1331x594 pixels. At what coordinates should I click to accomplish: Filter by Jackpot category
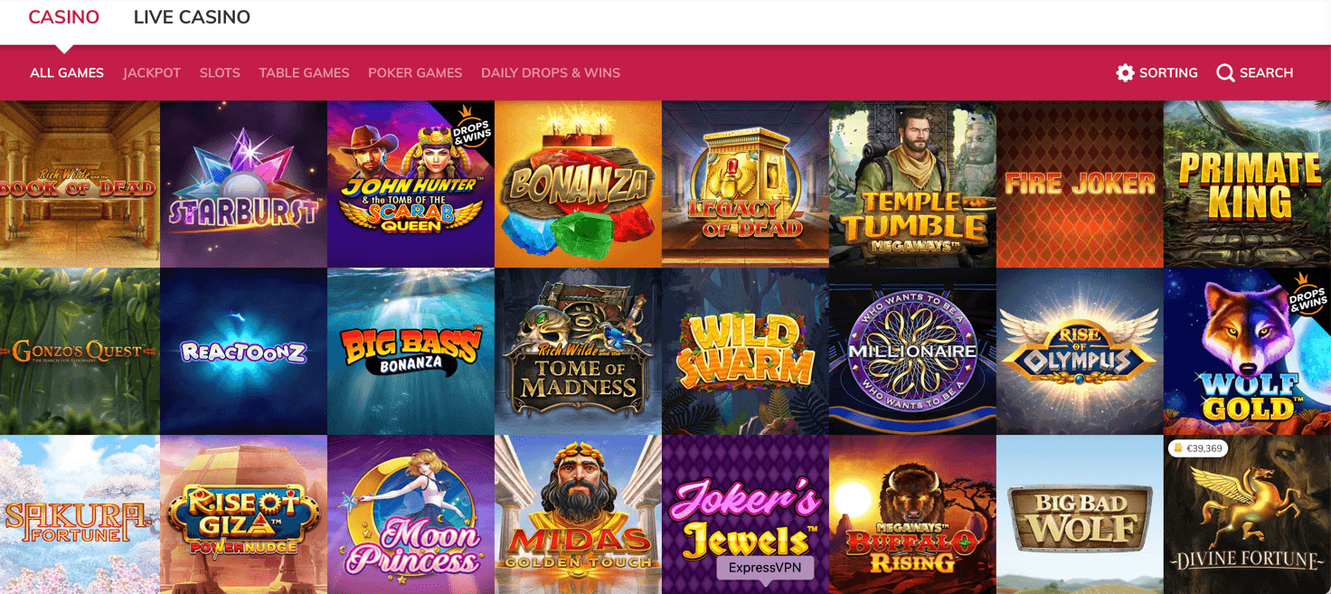pyautogui.click(x=152, y=73)
